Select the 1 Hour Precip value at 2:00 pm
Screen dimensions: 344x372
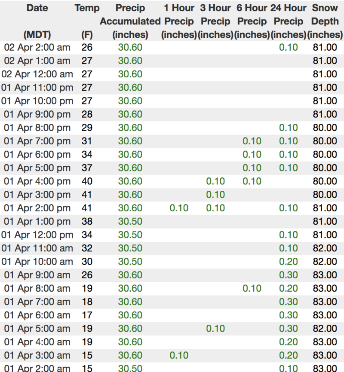pyautogui.click(x=179, y=208)
